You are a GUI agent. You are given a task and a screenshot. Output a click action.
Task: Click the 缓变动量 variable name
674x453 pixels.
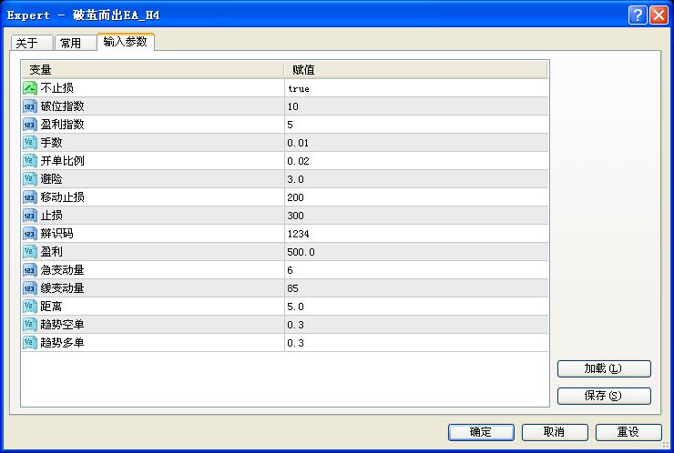click(62, 288)
